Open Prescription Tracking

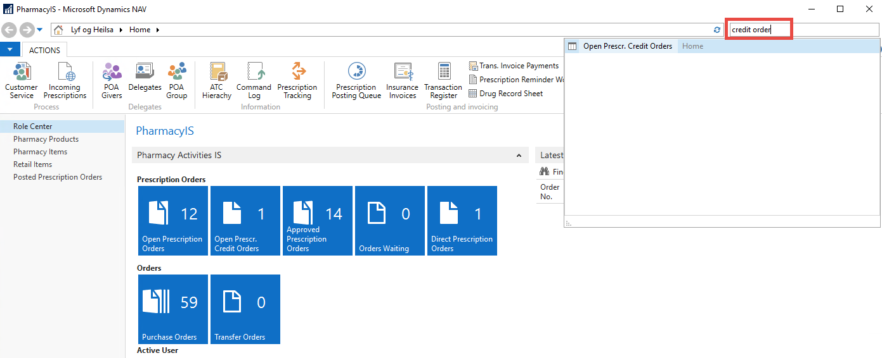coord(297,80)
